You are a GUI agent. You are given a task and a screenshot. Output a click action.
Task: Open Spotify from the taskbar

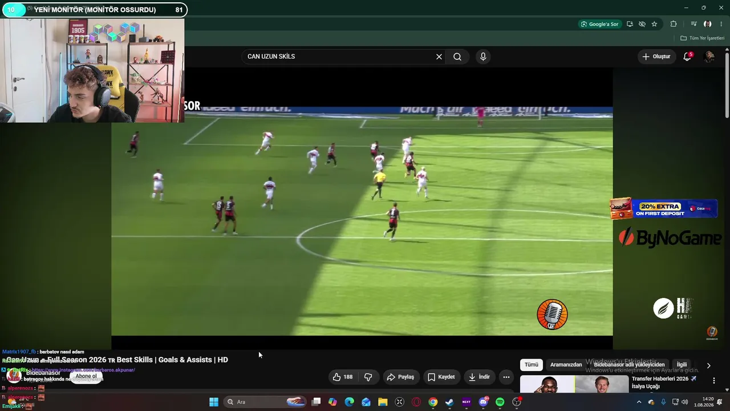[500, 402]
